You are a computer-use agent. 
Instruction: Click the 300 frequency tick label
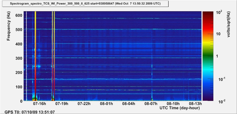[19, 58]
